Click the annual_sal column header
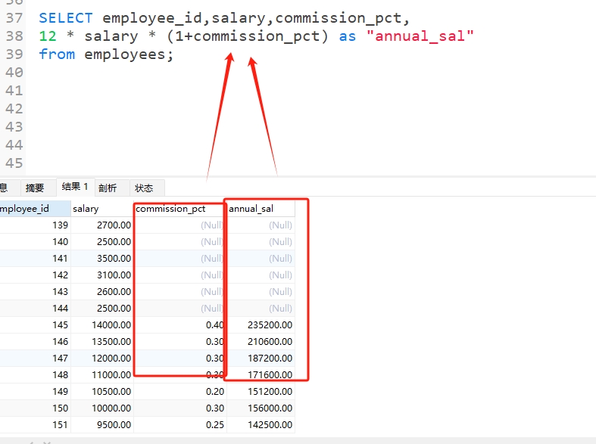Viewport: 596px width, 444px height. (261, 208)
